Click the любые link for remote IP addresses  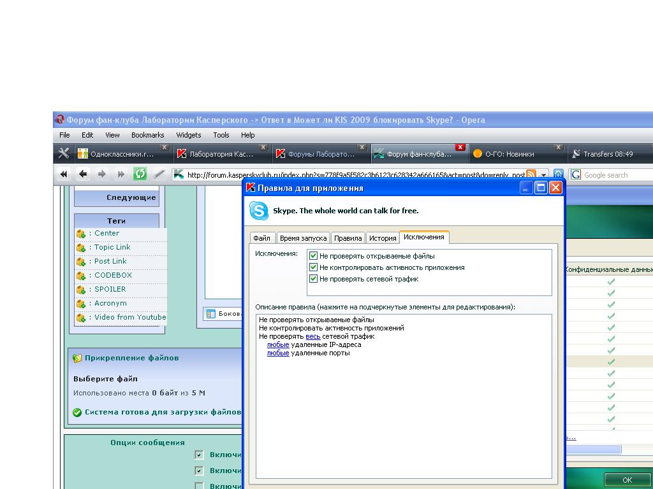click(278, 344)
